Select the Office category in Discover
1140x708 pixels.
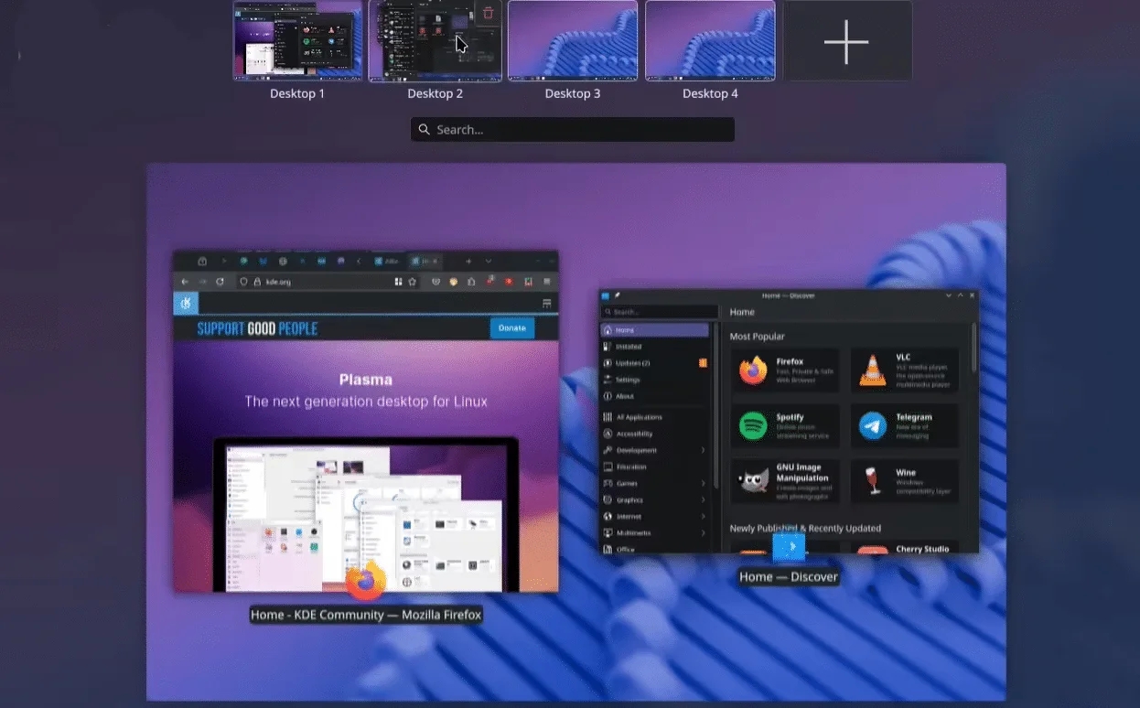pyautogui.click(x=654, y=549)
